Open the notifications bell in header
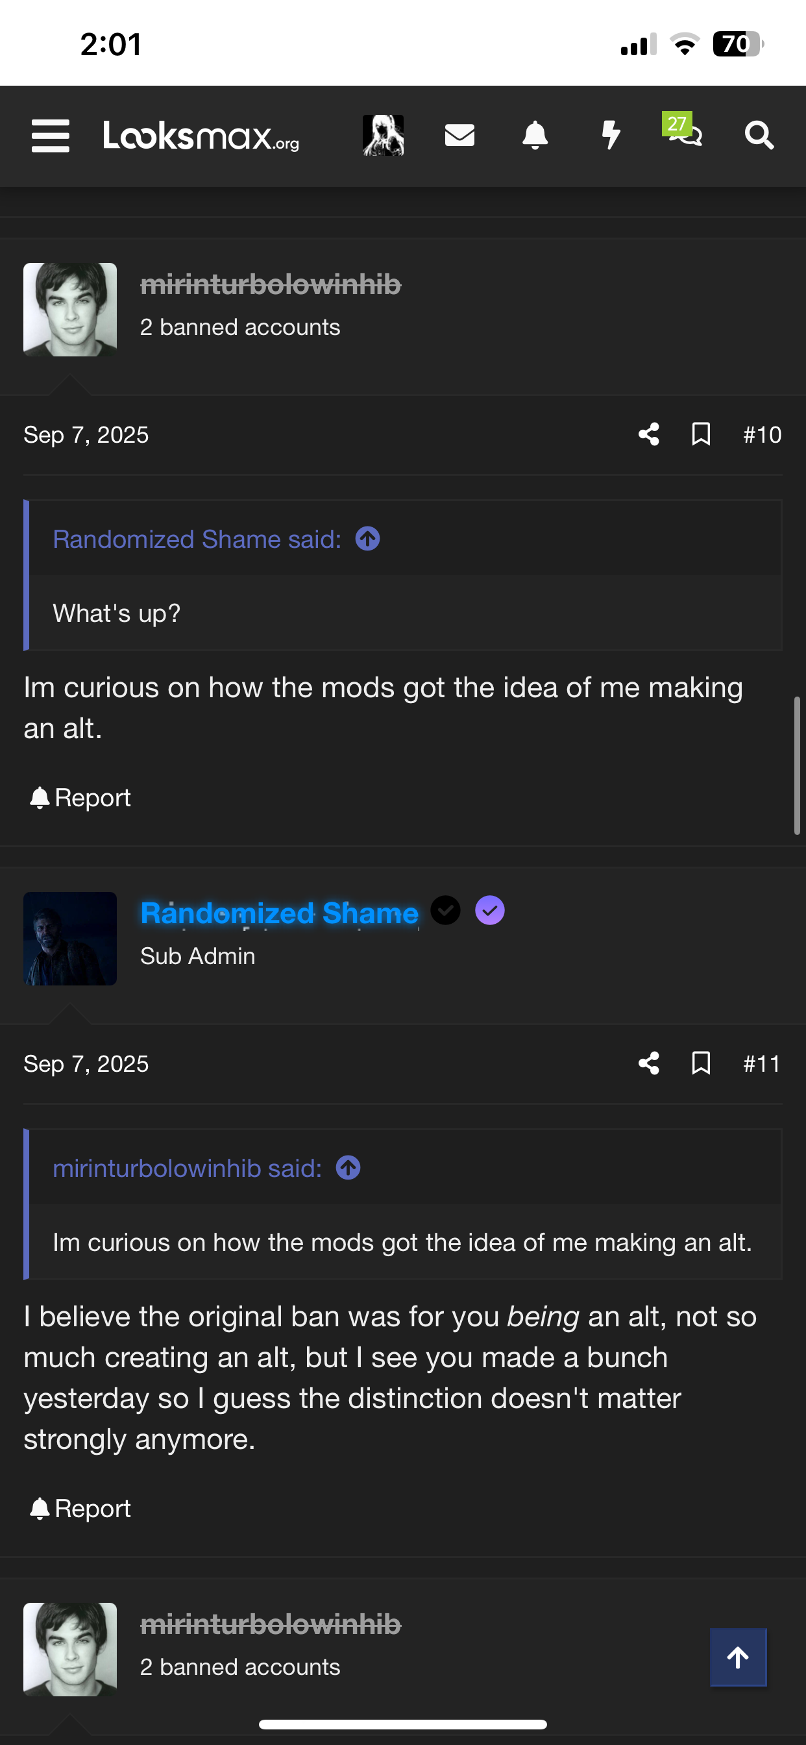 (535, 136)
